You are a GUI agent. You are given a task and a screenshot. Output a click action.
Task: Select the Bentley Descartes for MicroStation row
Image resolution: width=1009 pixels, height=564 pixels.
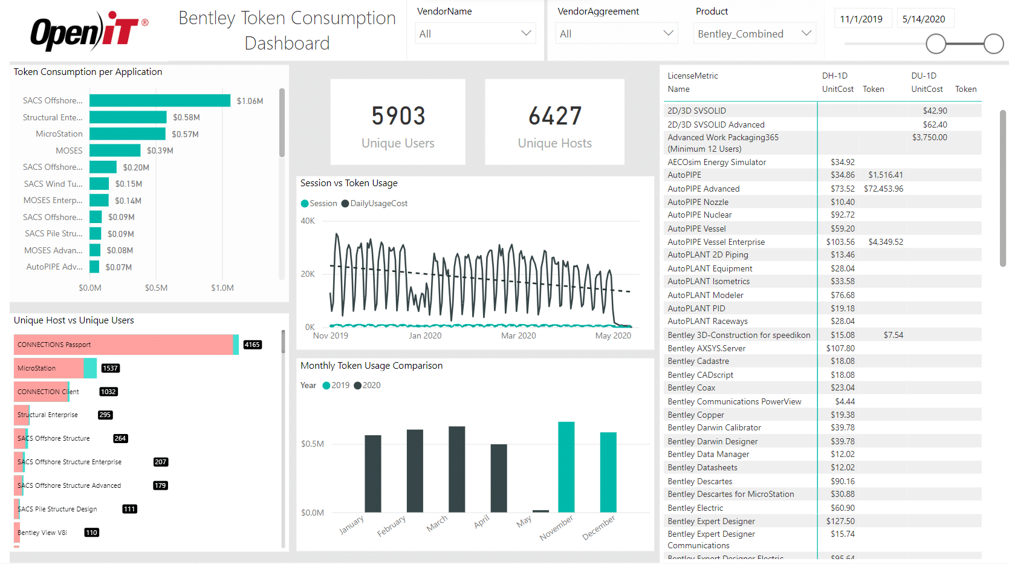tap(824, 494)
